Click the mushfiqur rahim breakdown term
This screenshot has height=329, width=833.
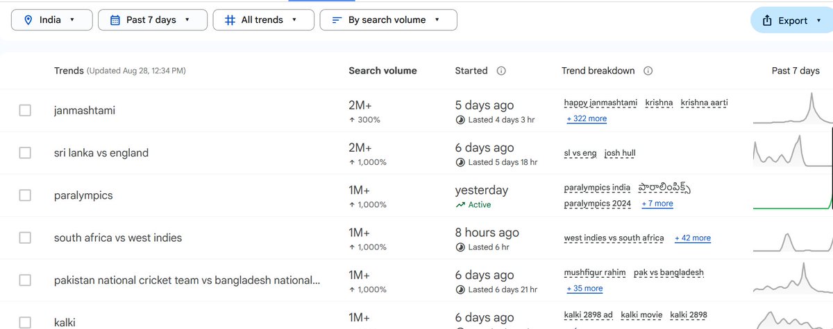[x=594, y=273]
